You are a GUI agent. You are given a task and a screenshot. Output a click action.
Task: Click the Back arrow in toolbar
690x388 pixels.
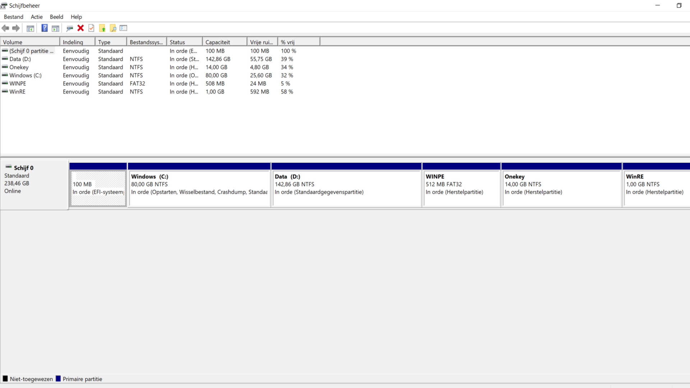5,28
